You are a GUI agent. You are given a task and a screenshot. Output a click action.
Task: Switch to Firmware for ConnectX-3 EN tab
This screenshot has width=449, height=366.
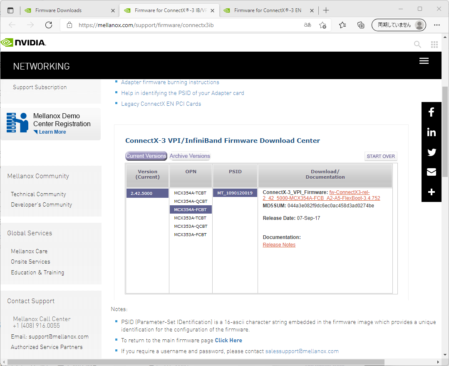pos(268,10)
